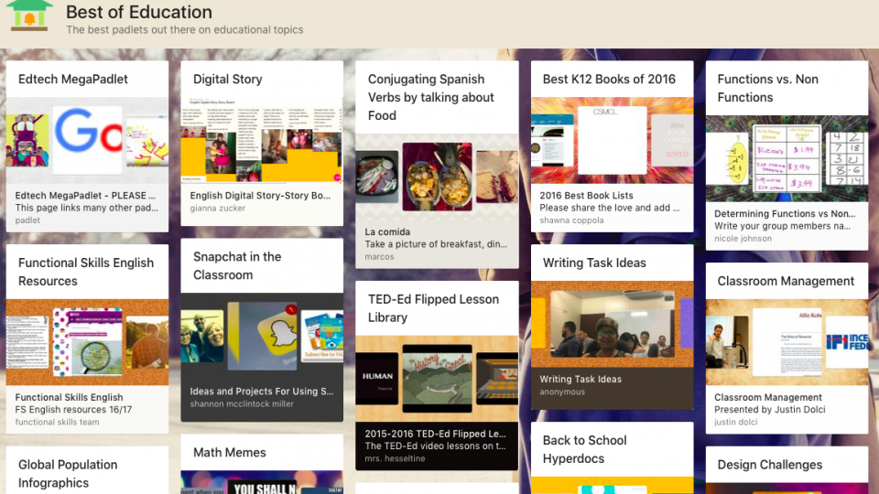879x494 pixels.
Task: Select author justin dolci
Action: click(x=735, y=422)
